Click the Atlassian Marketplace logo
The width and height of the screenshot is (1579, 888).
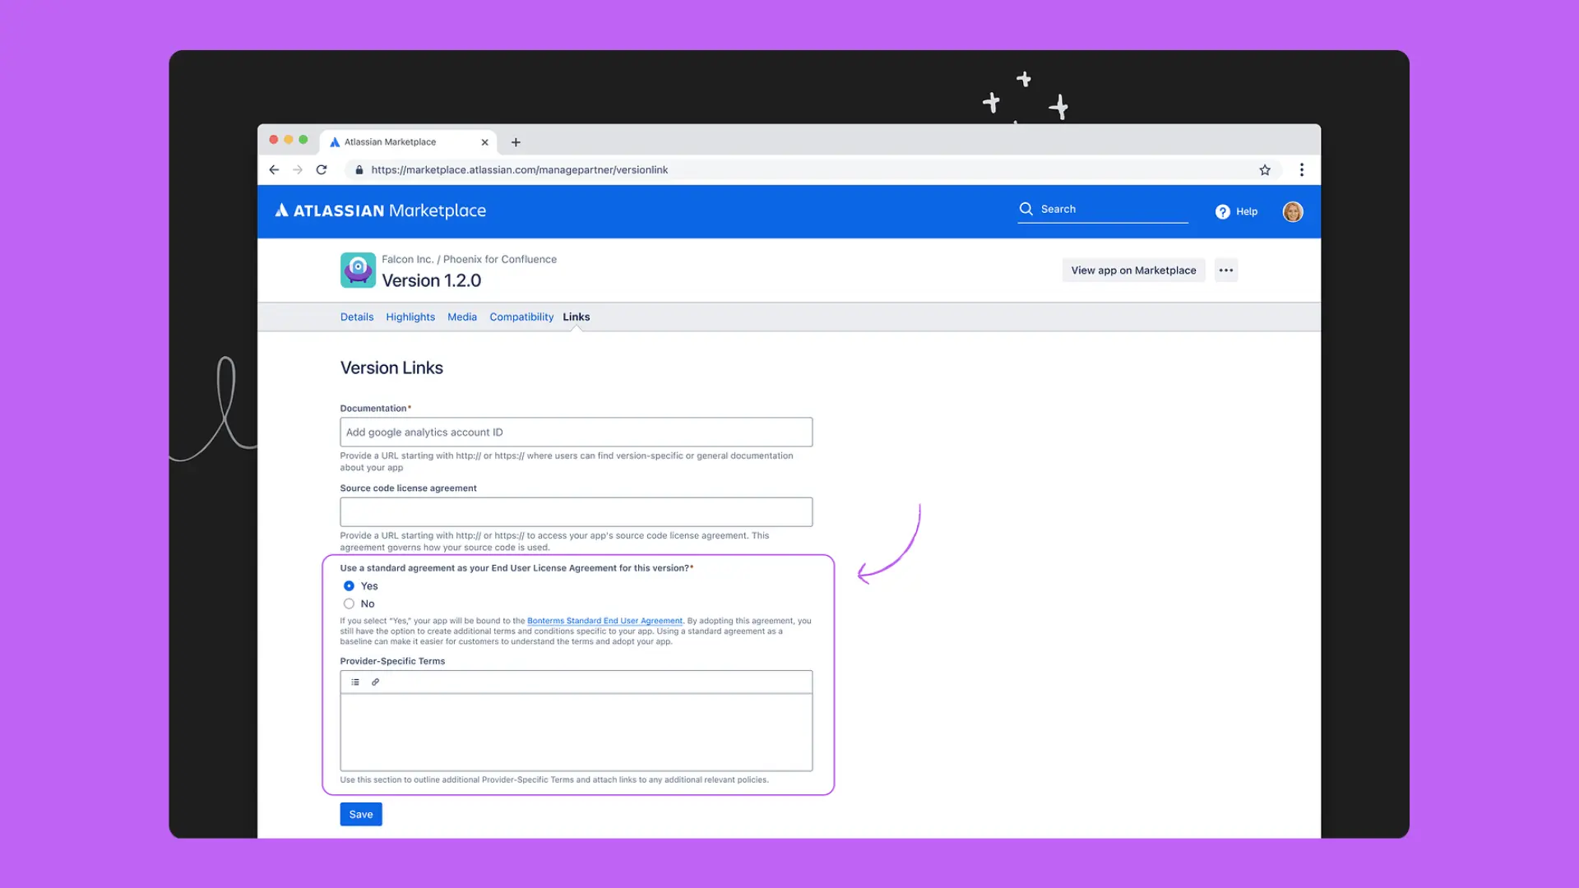point(380,210)
